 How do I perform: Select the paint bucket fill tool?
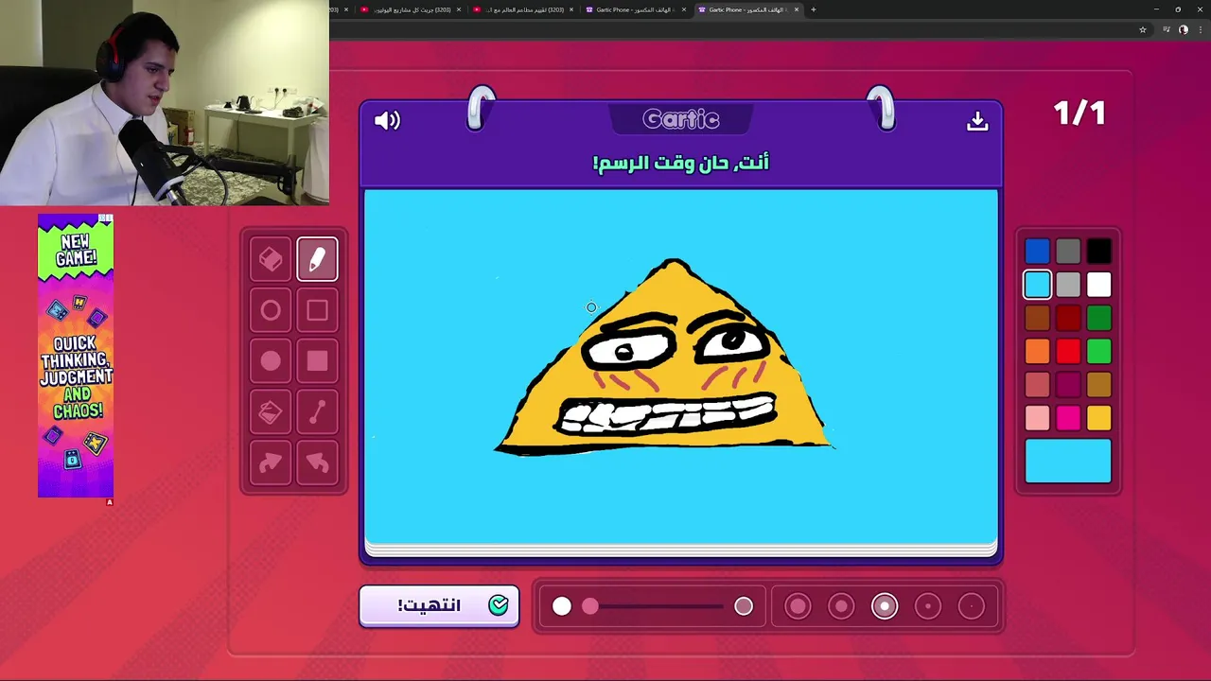(271, 412)
